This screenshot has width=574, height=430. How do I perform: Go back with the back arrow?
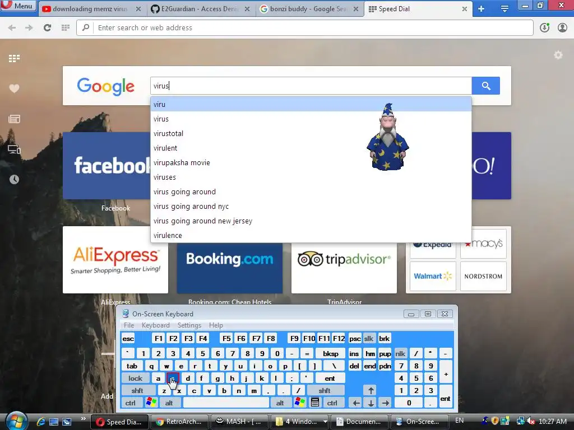[x=12, y=28]
